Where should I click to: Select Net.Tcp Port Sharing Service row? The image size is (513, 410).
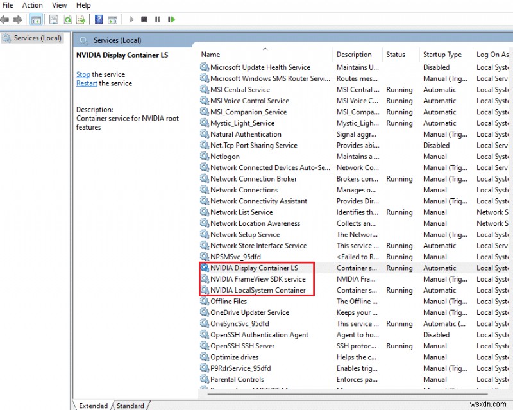pos(355,145)
